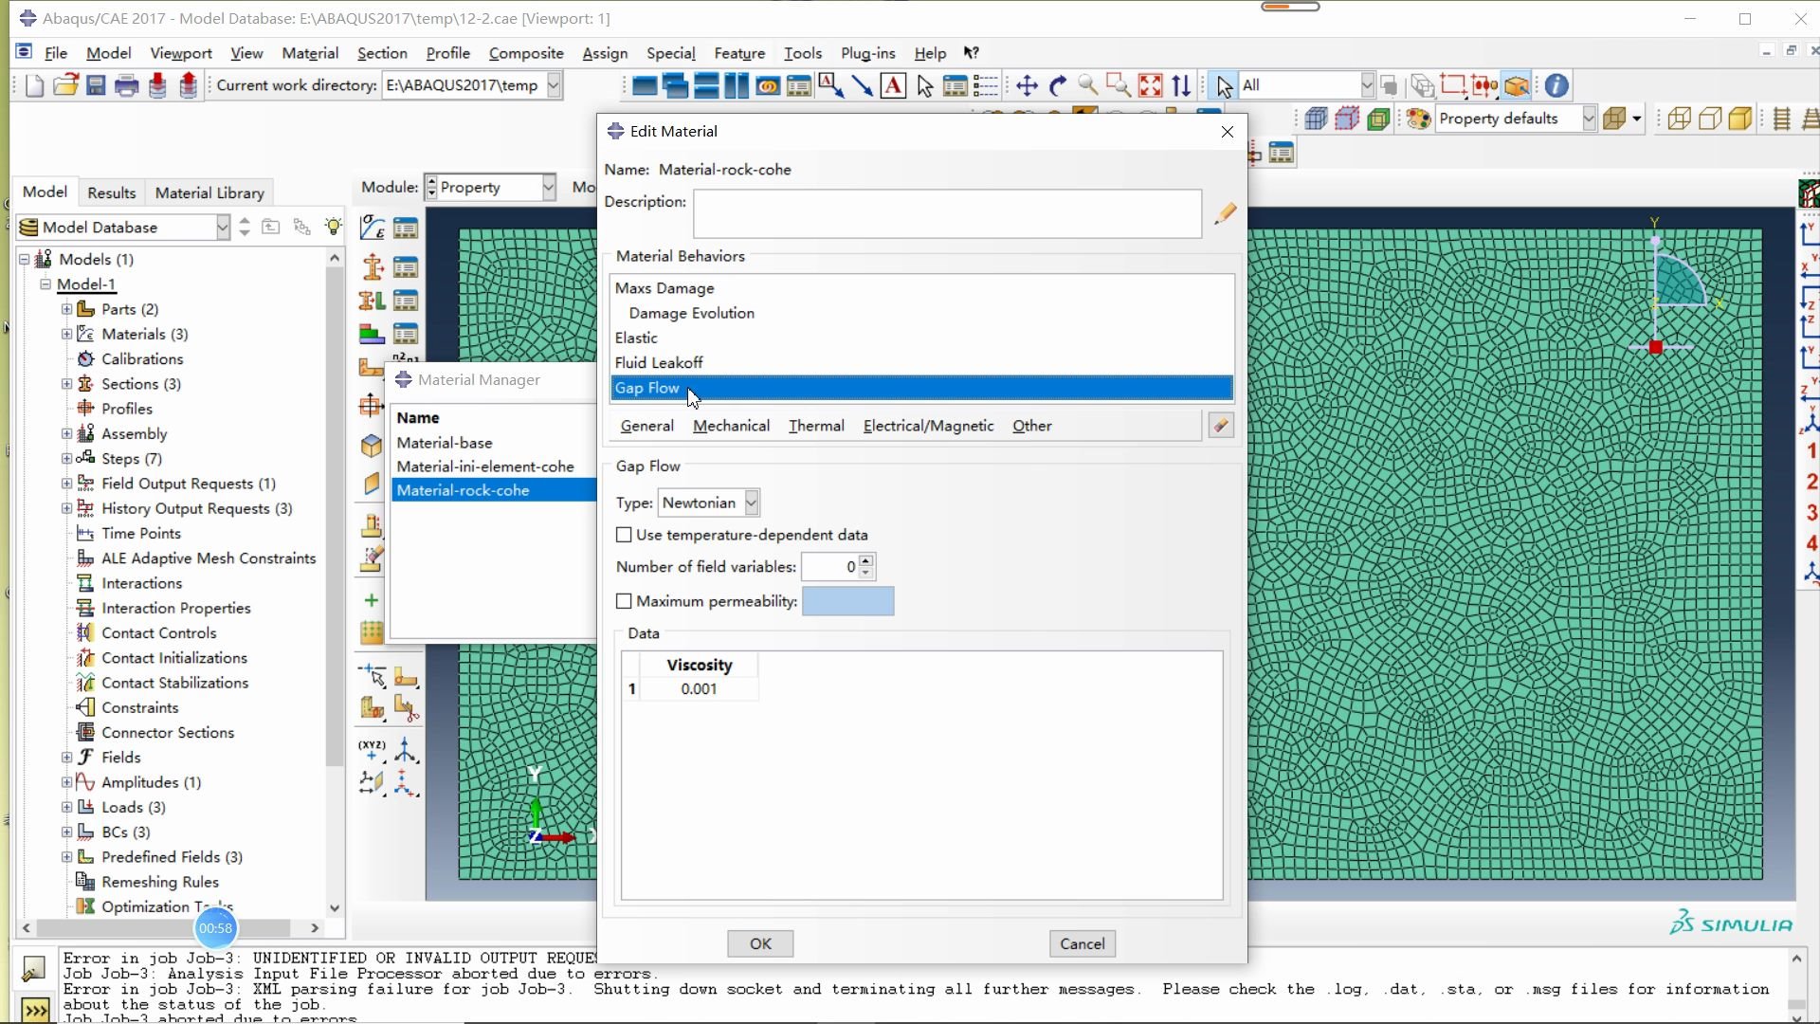Open the Plug-ins menu
Screen dimensions: 1820x1024
coord(867,53)
